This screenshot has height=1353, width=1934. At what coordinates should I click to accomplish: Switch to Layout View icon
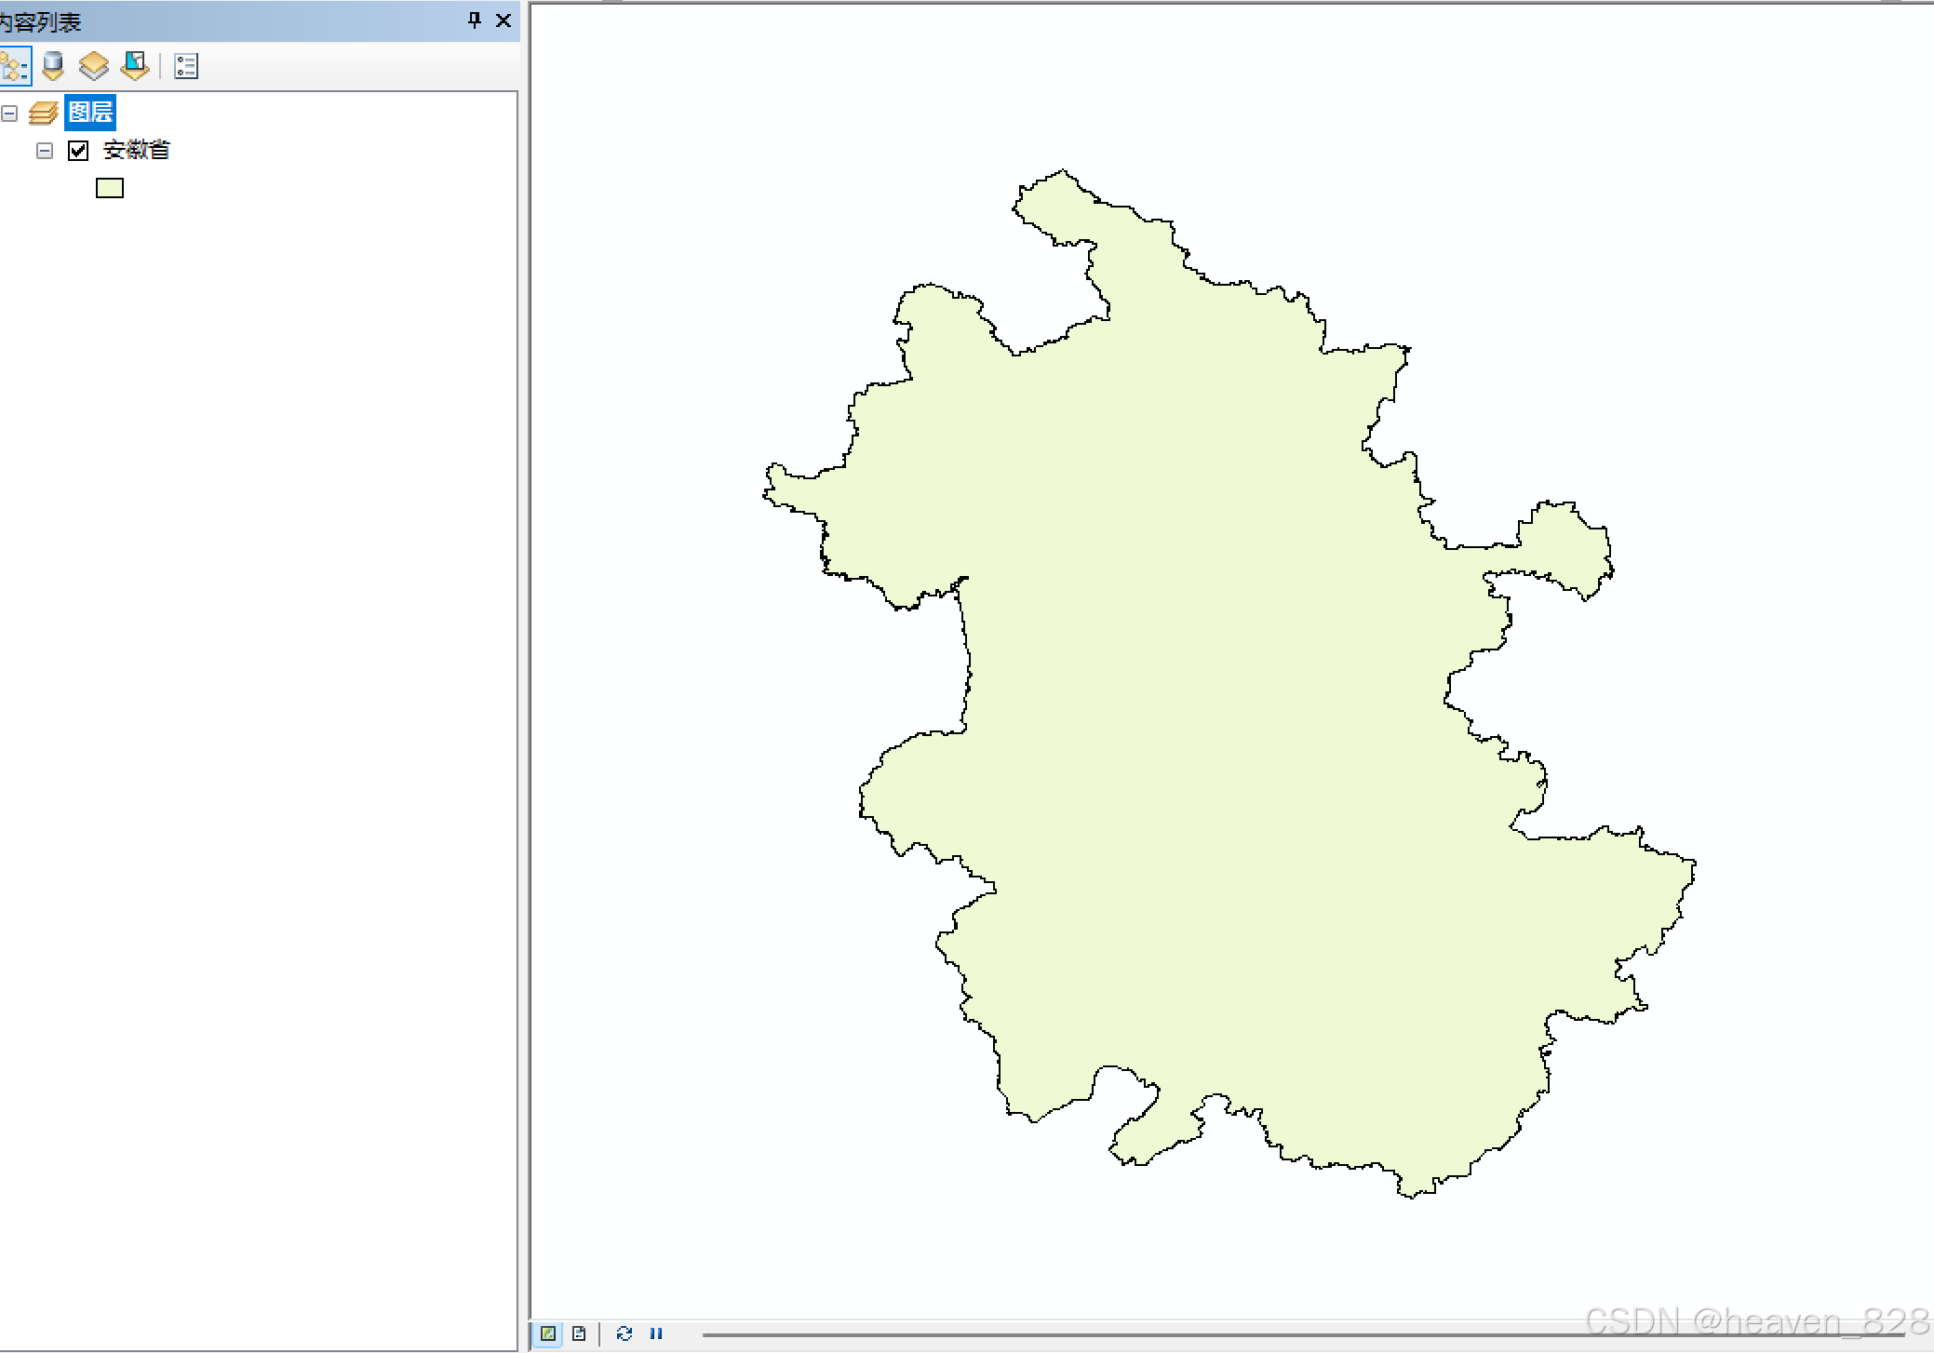[x=579, y=1333]
